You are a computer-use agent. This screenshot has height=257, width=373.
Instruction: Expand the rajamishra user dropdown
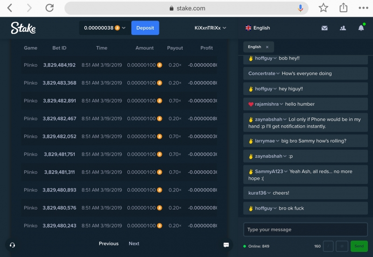[x=282, y=104]
